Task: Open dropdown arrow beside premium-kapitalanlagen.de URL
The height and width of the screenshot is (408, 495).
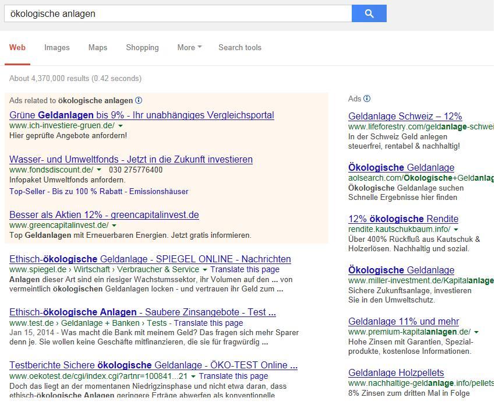Action: [x=476, y=332]
